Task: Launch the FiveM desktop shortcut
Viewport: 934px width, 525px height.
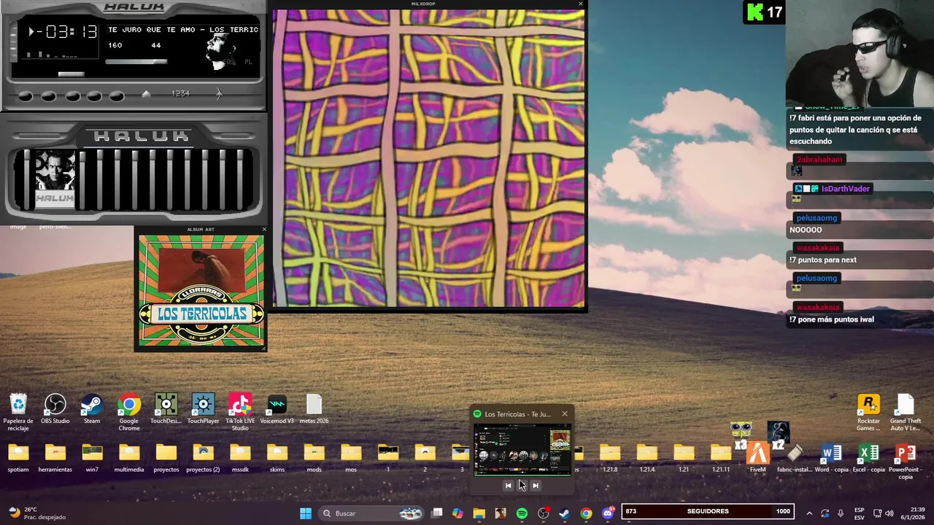Action: (757, 457)
